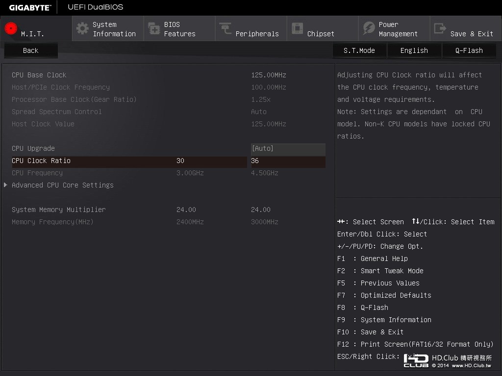This screenshot has width=502, height=376.
Task: Expand Advanced CPU Core Settings arrow
Action: 5,185
